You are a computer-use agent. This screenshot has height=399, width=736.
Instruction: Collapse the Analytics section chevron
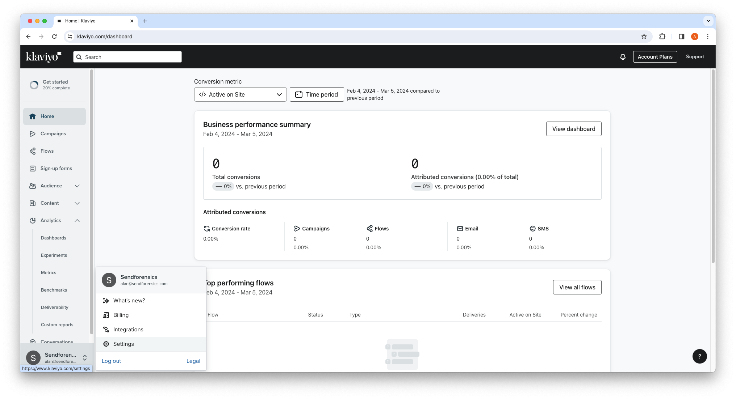(77, 221)
